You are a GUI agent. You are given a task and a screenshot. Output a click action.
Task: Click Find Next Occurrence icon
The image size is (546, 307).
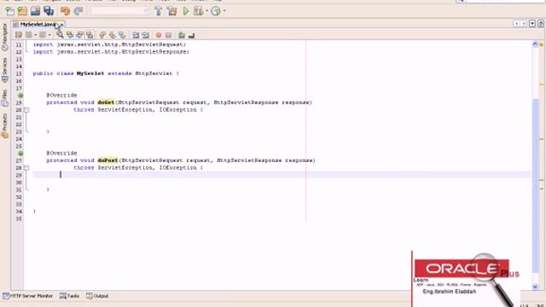point(79,35)
